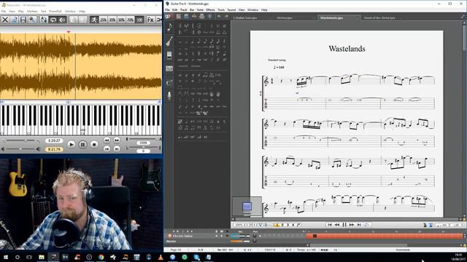The image size is (467, 262).
Task: Open the relative speed dropdown at 1.00
Action: click(x=457, y=225)
